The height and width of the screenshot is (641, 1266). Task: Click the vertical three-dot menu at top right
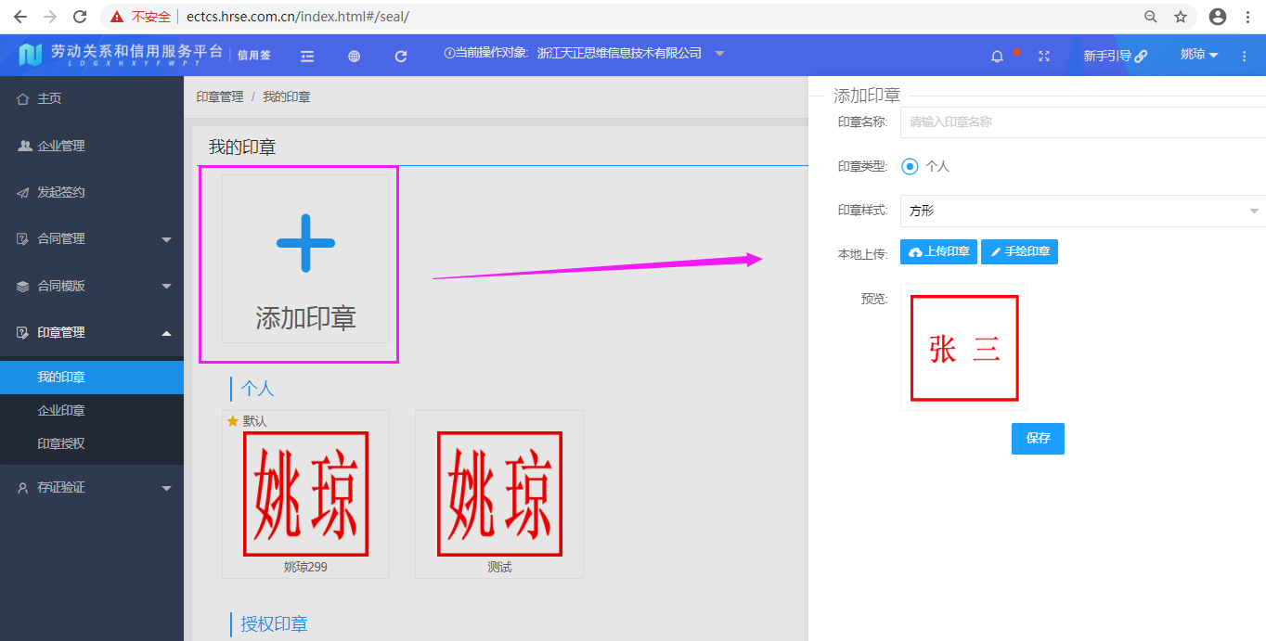click(1244, 56)
